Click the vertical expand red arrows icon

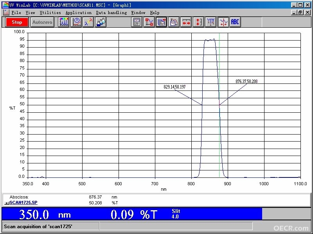click(x=198, y=22)
